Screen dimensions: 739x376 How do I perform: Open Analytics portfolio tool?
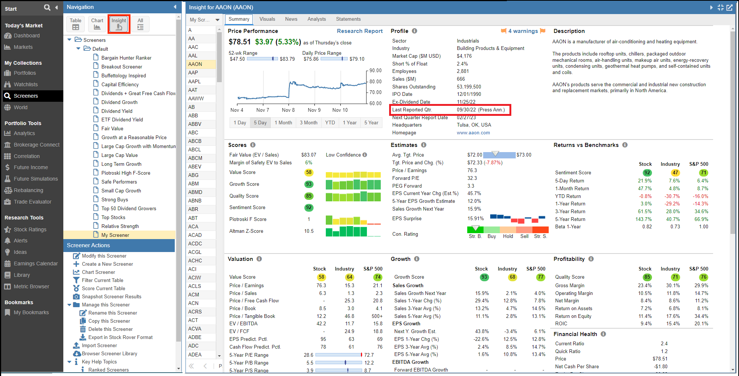pyautogui.click(x=24, y=133)
